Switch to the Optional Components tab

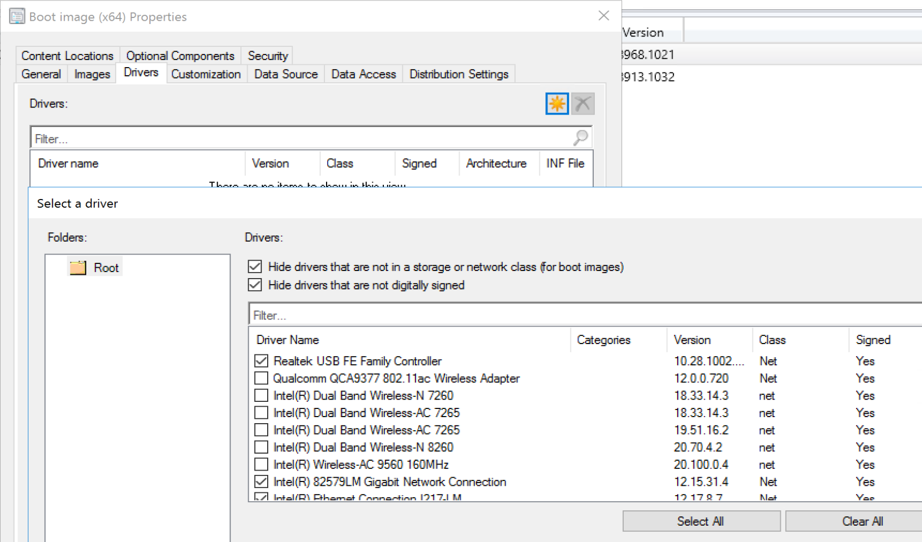coord(180,56)
